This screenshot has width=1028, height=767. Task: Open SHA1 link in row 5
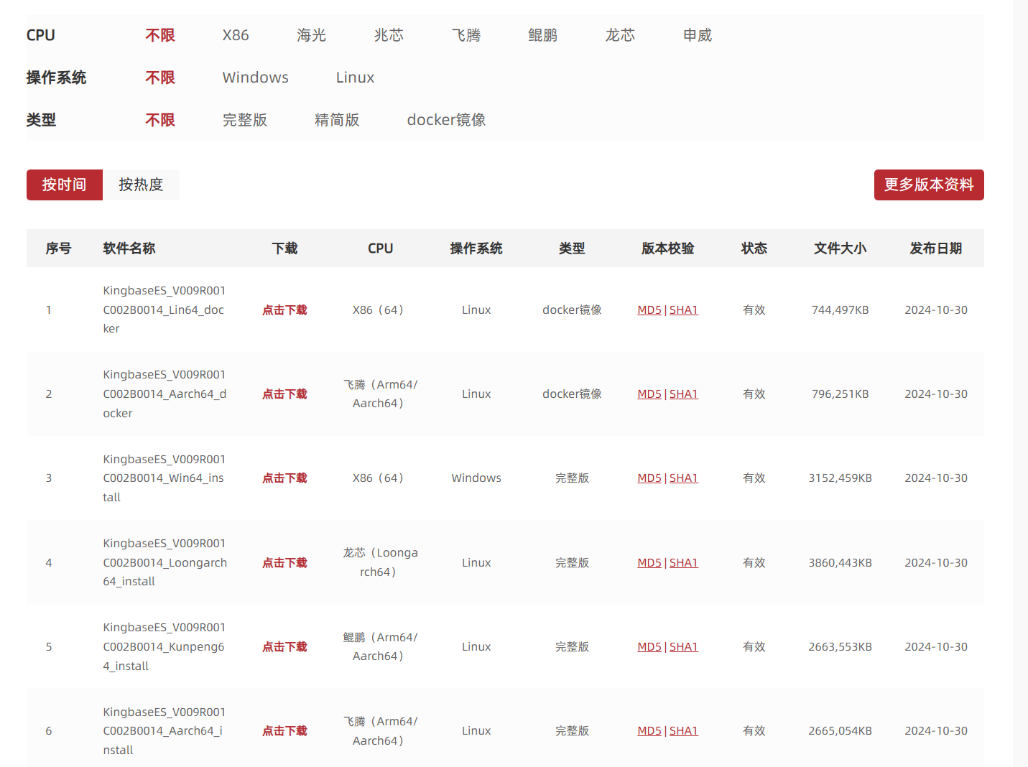[x=684, y=647]
